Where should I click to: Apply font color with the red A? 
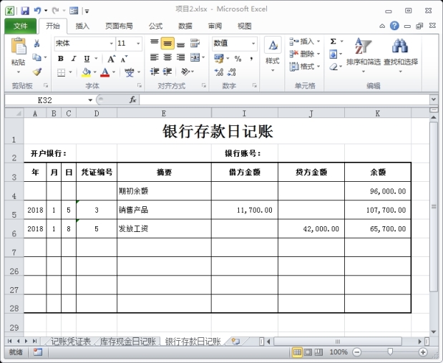(x=105, y=72)
